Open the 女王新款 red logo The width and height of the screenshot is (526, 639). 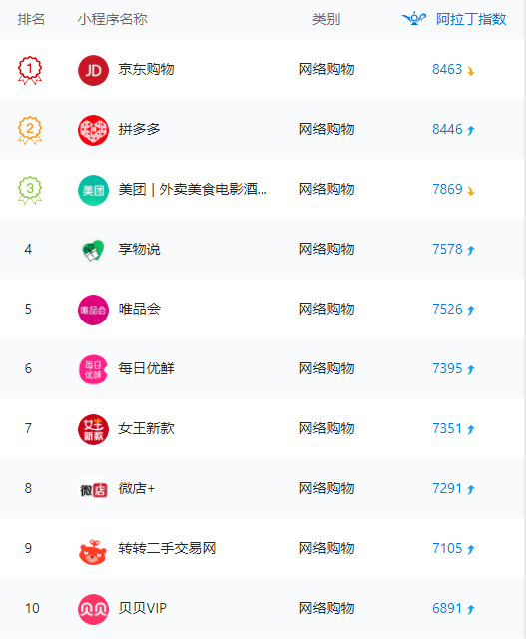pos(93,429)
